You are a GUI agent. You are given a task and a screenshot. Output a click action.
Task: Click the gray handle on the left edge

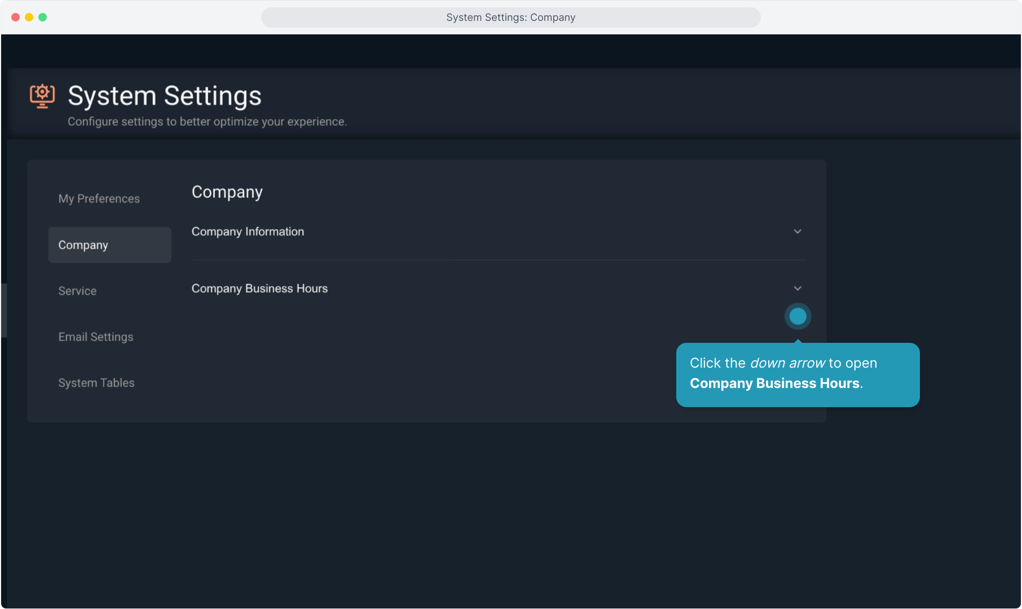coord(4,310)
